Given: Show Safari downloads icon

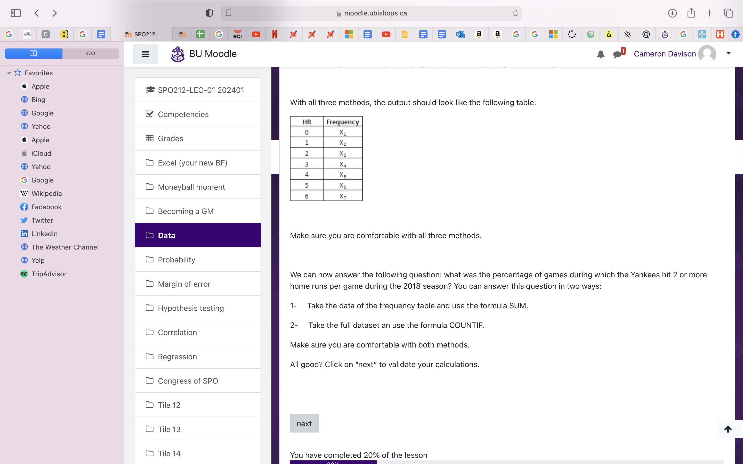Looking at the screenshot, I should pos(672,13).
